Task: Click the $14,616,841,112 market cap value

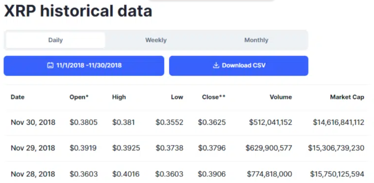Action: 338,122
